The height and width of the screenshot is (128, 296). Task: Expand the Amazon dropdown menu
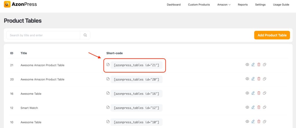click(224, 5)
